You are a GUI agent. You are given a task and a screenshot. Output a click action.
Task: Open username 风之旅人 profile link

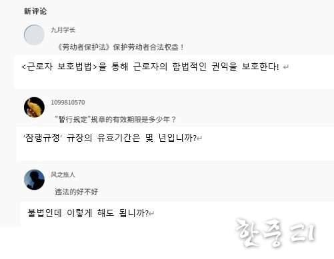tap(63, 174)
